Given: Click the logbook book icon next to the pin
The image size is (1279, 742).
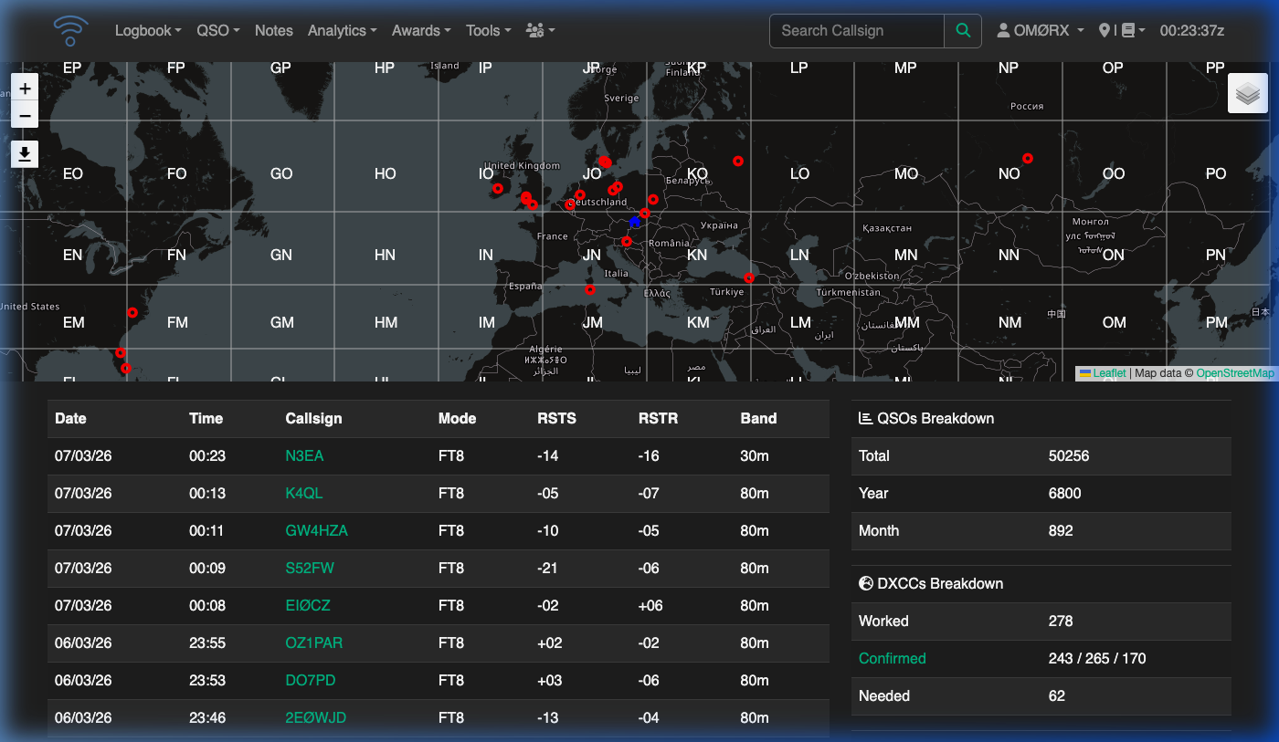Looking at the screenshot, I should [1127, 30].
